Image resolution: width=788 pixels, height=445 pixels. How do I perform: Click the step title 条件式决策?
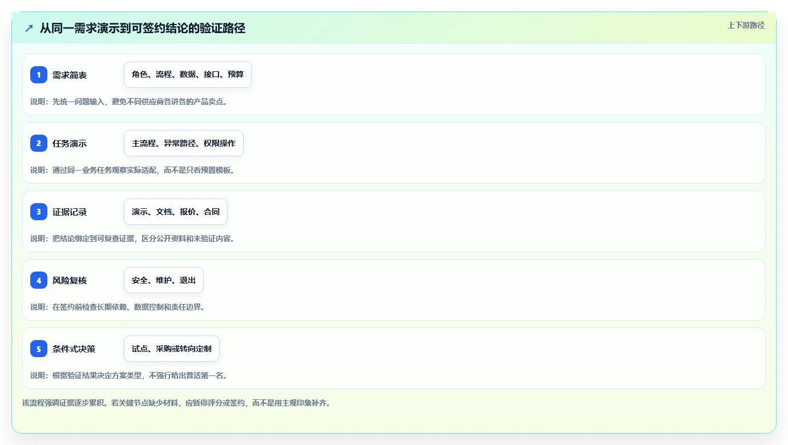point(74,349)
